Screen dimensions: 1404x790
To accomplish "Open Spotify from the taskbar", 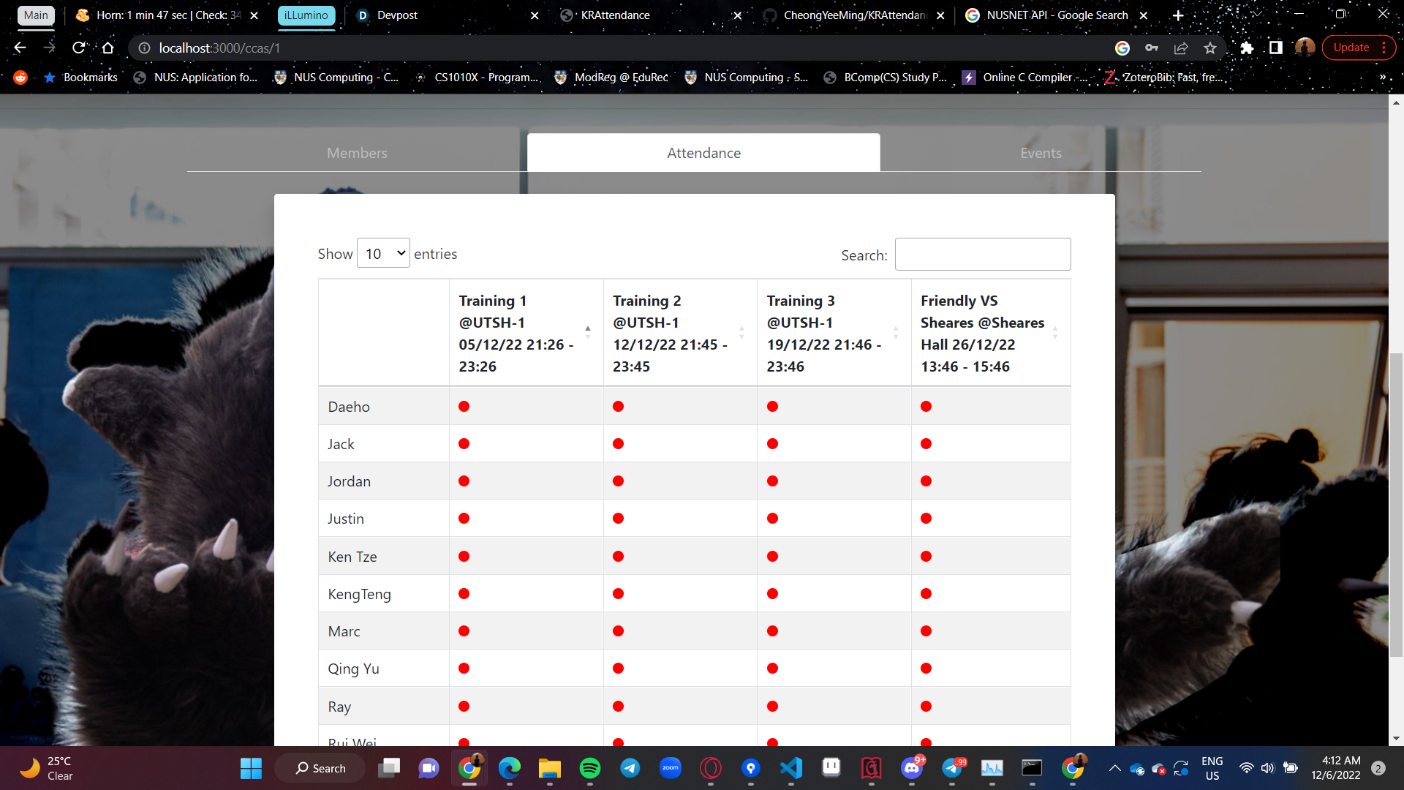I will click(x=589, y=767).
